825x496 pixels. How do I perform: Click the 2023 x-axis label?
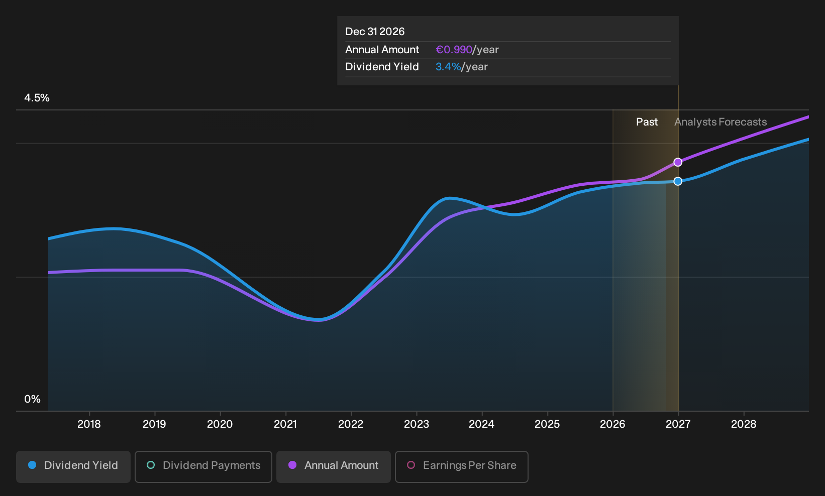417,424
